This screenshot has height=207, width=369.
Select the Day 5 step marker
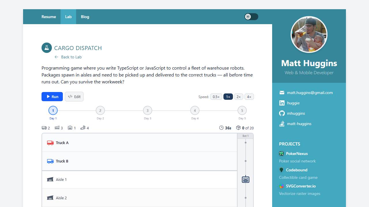[242, 110]
